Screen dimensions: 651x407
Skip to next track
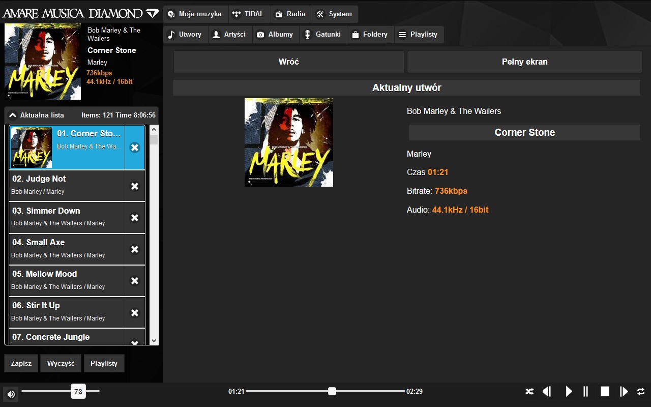(x=624, y=391)
